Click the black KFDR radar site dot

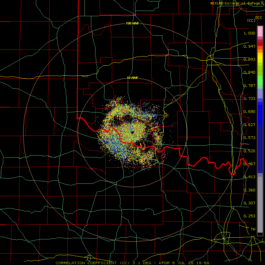click(x=132, y=132)
